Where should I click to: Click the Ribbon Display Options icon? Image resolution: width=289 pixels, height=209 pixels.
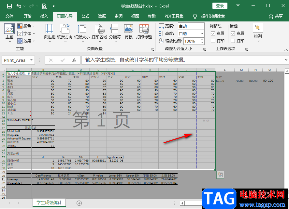tap(238, 6)
